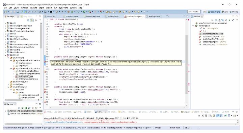Viewport: 243px width, 133px height.
Task: Minimize the Package Explorer view
Action: point(36,16)
